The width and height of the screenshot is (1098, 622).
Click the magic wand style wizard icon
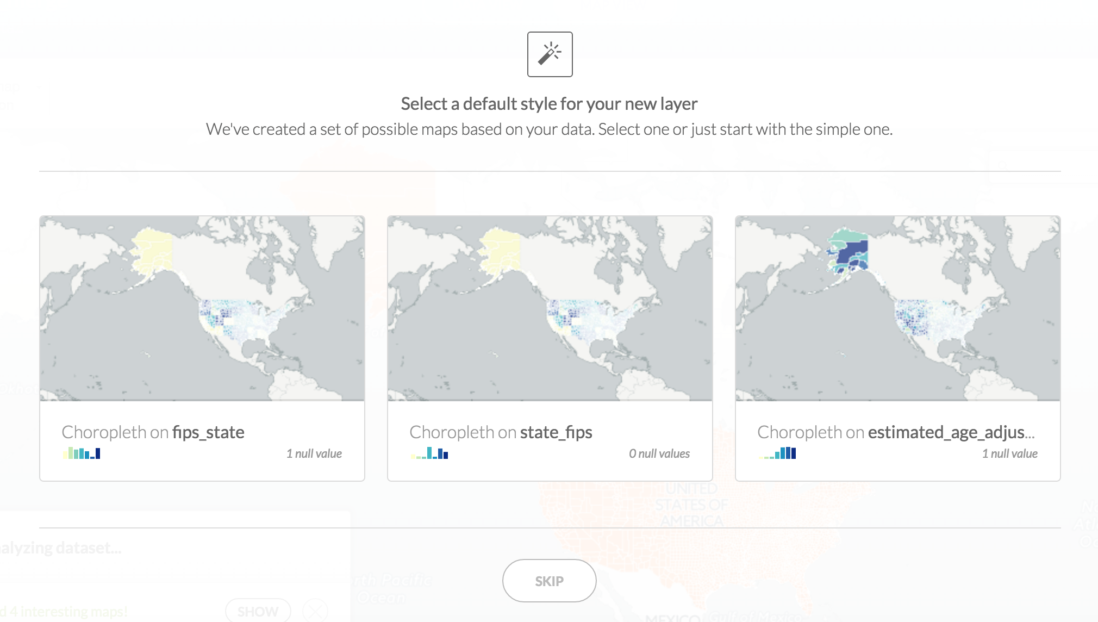[x=549, y=54]
